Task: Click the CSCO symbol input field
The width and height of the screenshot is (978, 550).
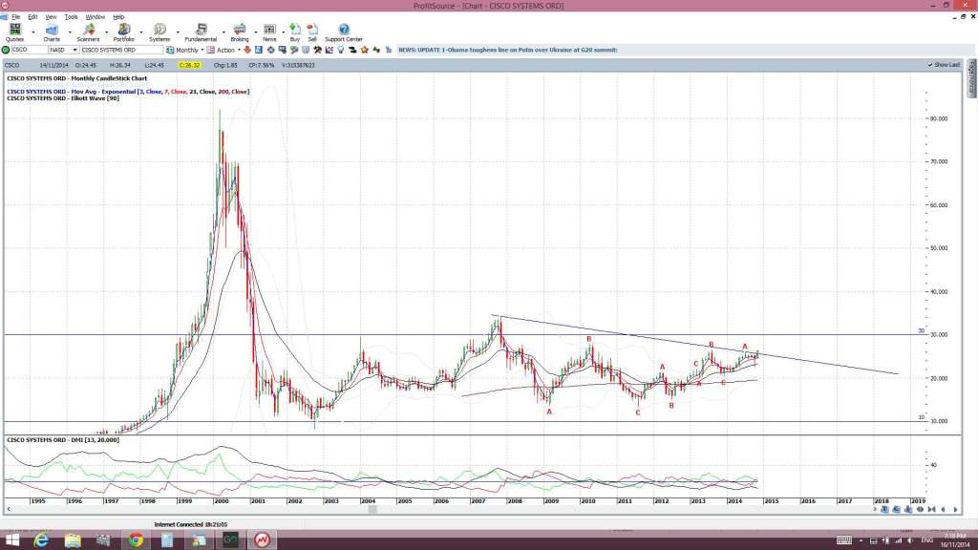Action: [x=30, y=50]
